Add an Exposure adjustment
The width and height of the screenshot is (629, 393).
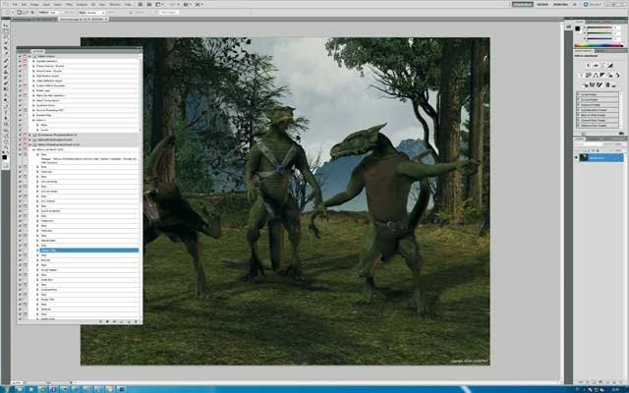pyautogui.click(x=609, y=65)
